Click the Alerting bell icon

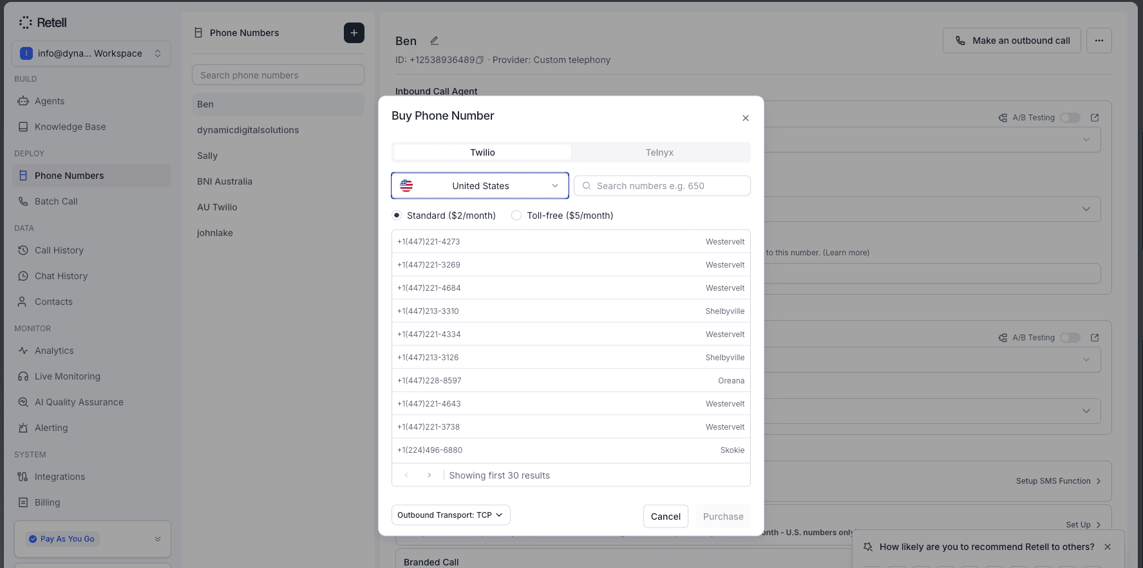tap(23, 428)
